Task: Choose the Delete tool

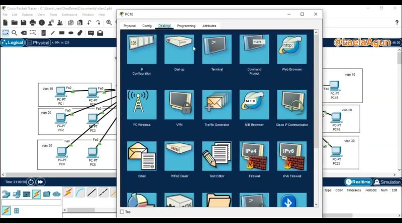Action: 24,33
